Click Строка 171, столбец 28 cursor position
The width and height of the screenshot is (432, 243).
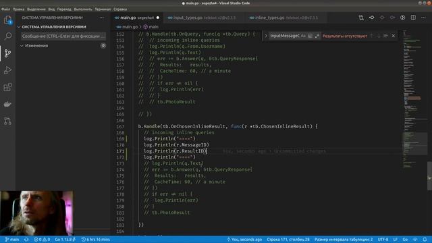point(288,240)
